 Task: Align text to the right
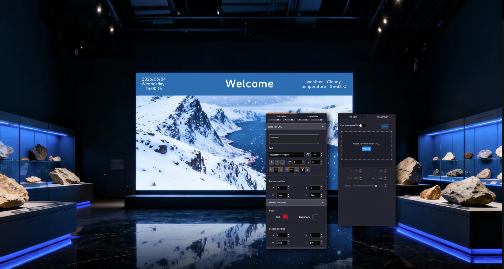281,170
